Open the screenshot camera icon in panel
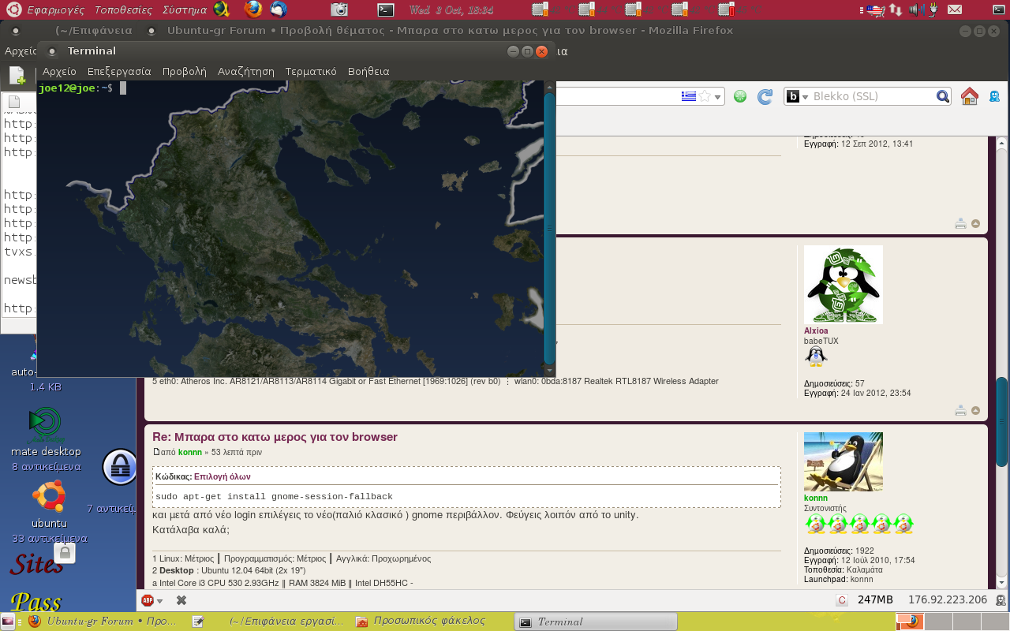The image size is (1010, 631). click(x=339, y=9)
